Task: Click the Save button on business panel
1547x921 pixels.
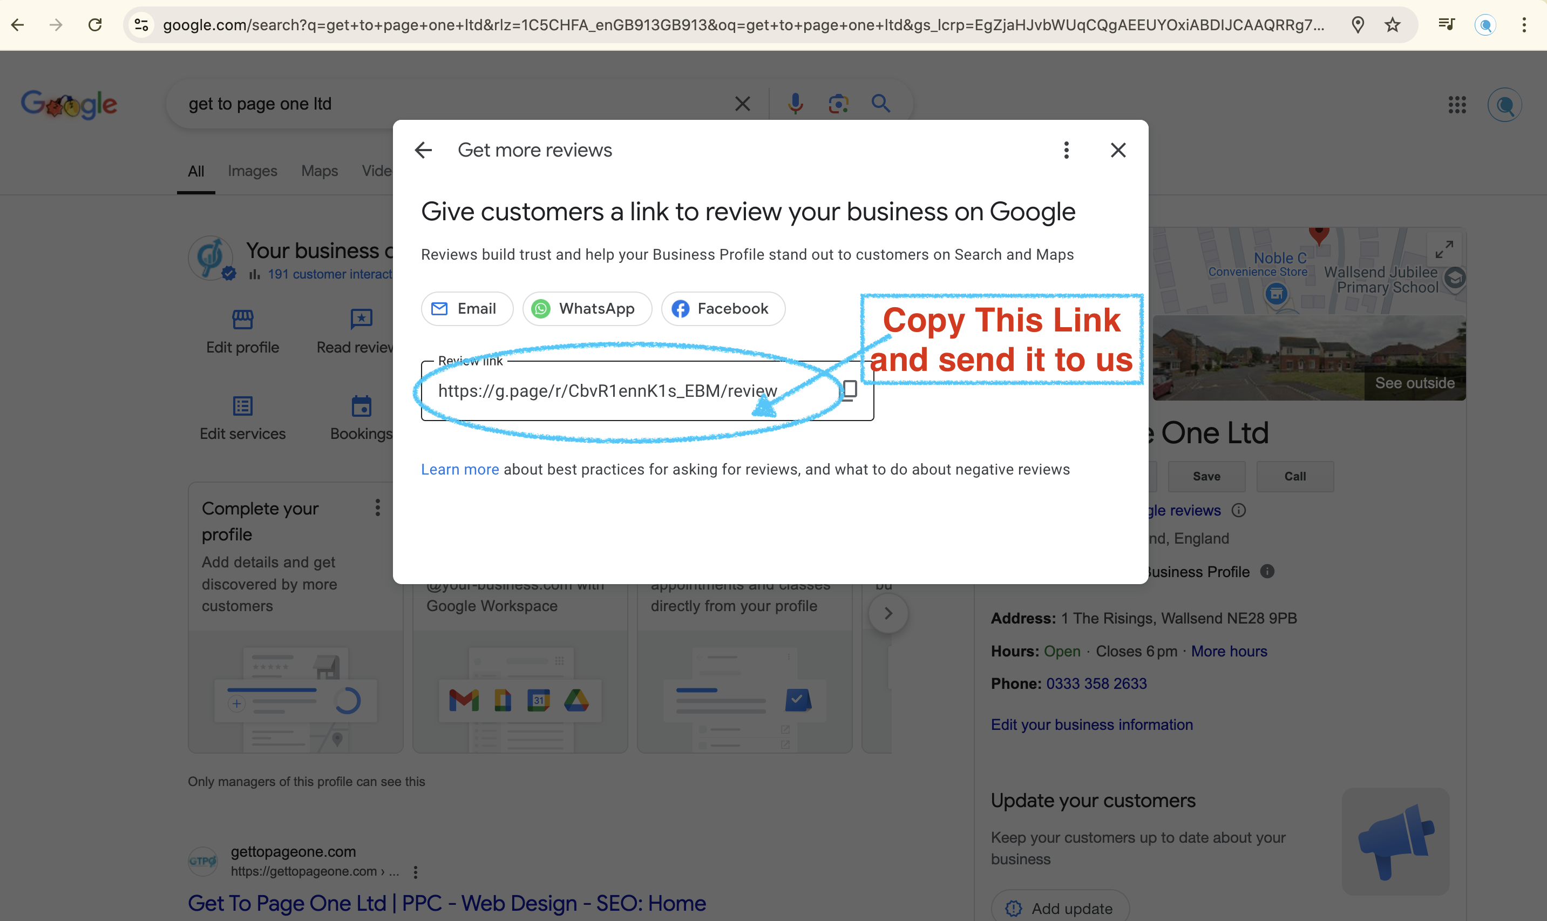Action: point(1207,476)
